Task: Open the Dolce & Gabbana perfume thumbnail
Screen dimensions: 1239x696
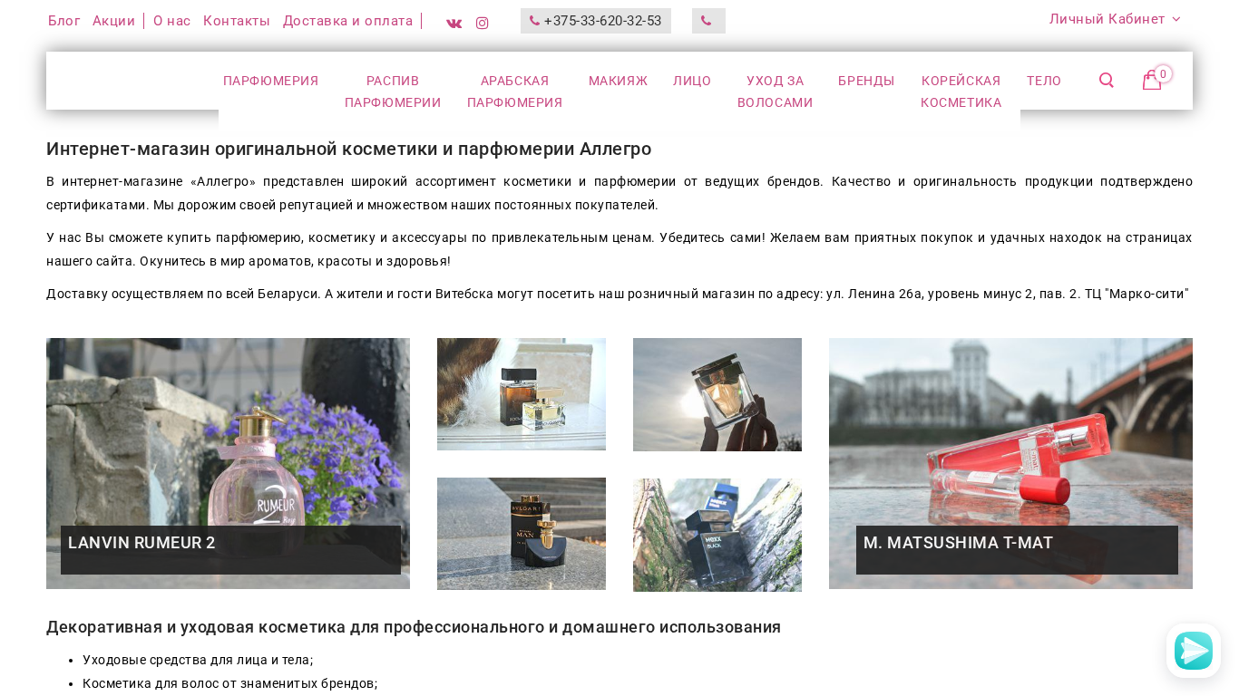Action: (522, 394)
